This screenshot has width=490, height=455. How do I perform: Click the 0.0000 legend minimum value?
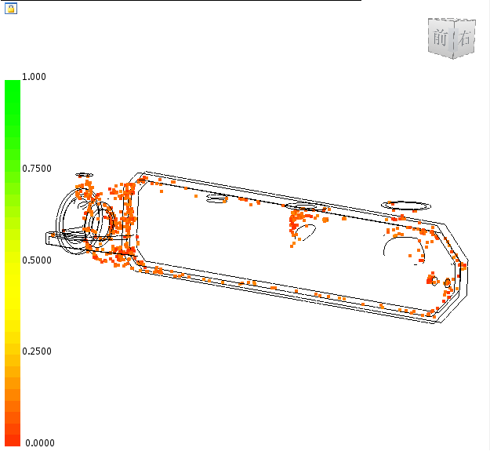pyautogui.click(x=40, y=442)
